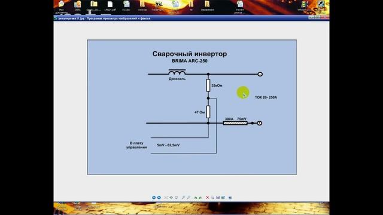This screenshot has height=215, width=383.
Task: Click the 'Дроссель' label under the coil
Action: pos(177,79)
